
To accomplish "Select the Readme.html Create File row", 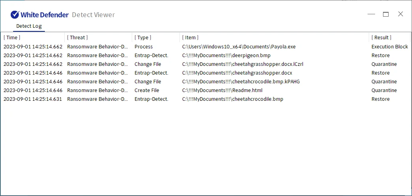I will pos(222,90).
